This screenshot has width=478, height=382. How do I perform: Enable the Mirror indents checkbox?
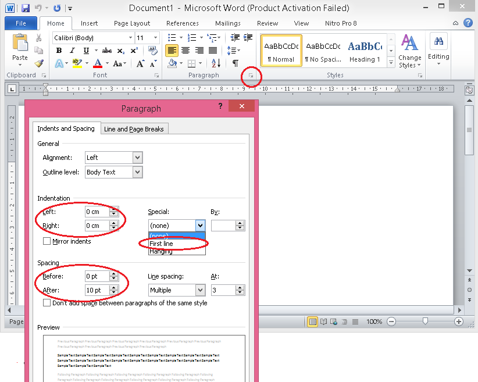click(x=47, y=241)
